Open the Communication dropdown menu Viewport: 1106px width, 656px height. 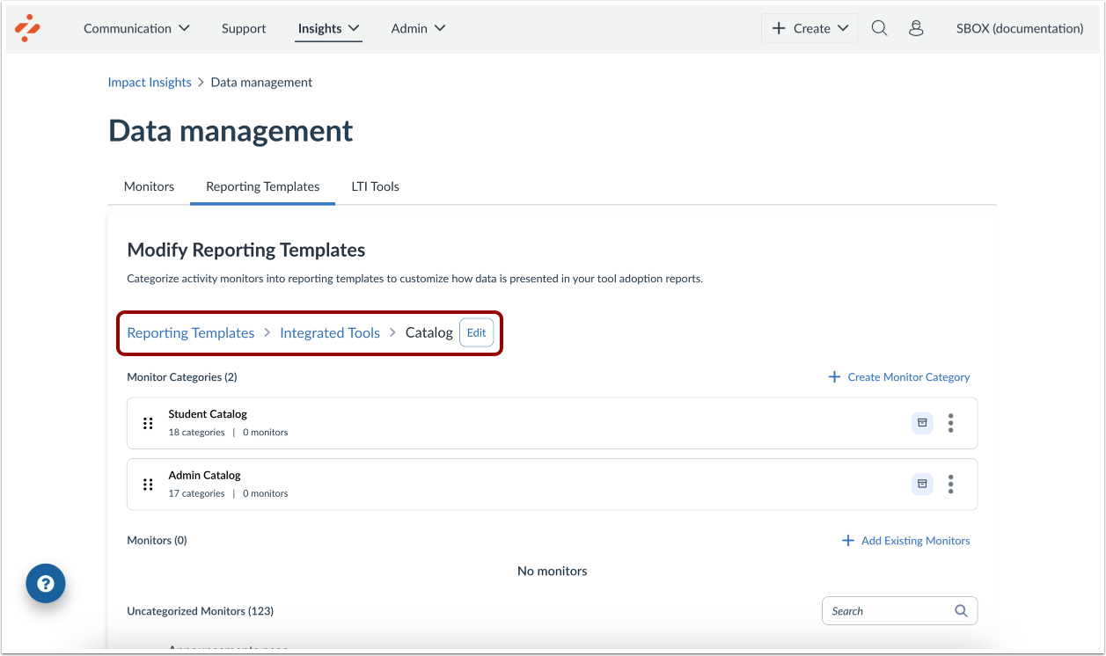(x=136, y=27)
